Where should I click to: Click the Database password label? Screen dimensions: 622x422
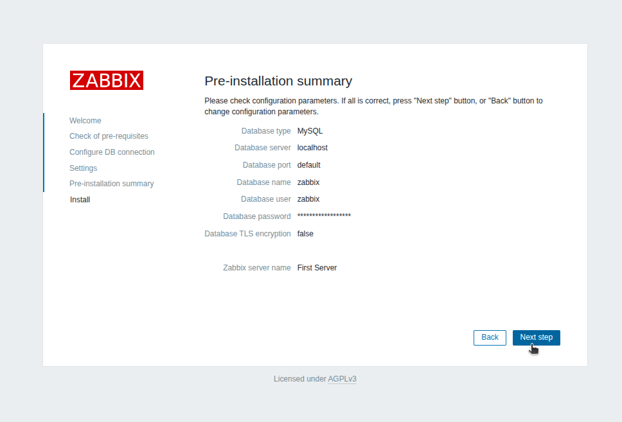pyautogui.click(x=256, y=216)
